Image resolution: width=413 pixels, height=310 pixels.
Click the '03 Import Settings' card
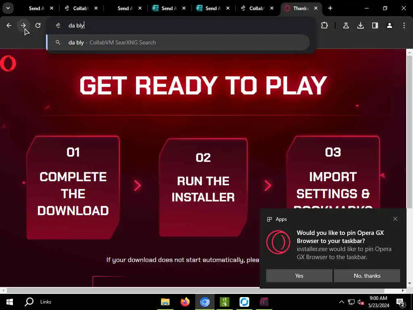333,173
